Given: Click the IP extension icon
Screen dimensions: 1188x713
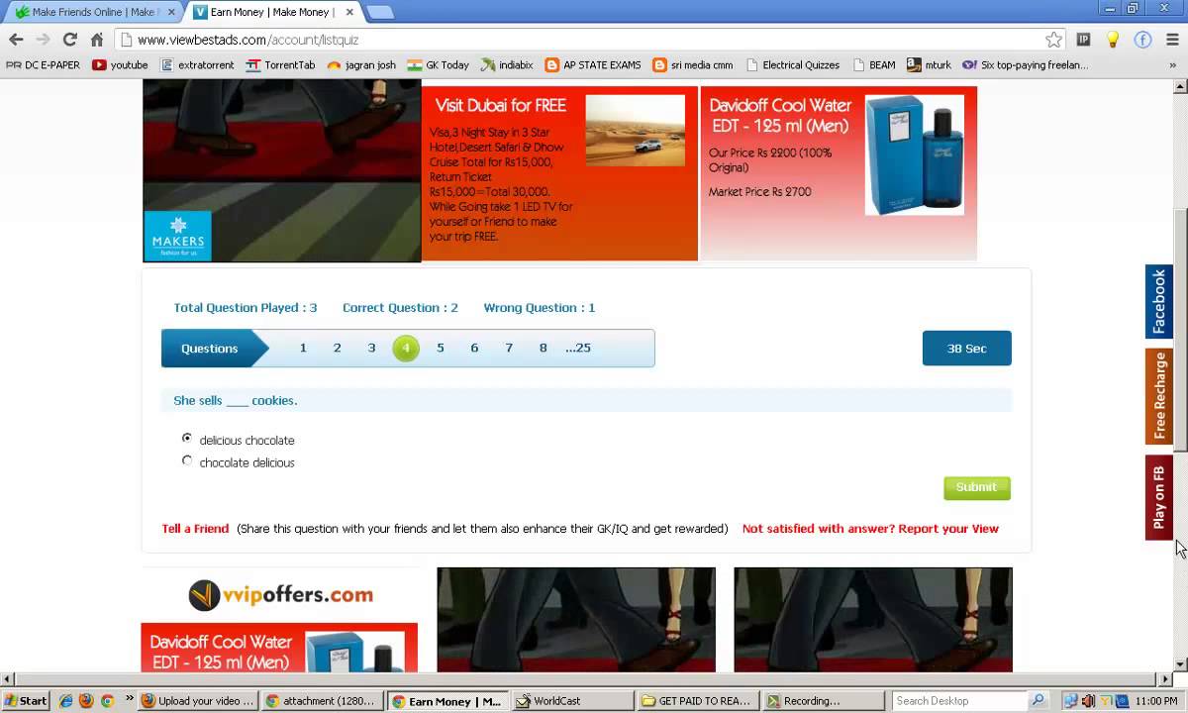Looking at the screenshot, I should [x=1083, y=40].
